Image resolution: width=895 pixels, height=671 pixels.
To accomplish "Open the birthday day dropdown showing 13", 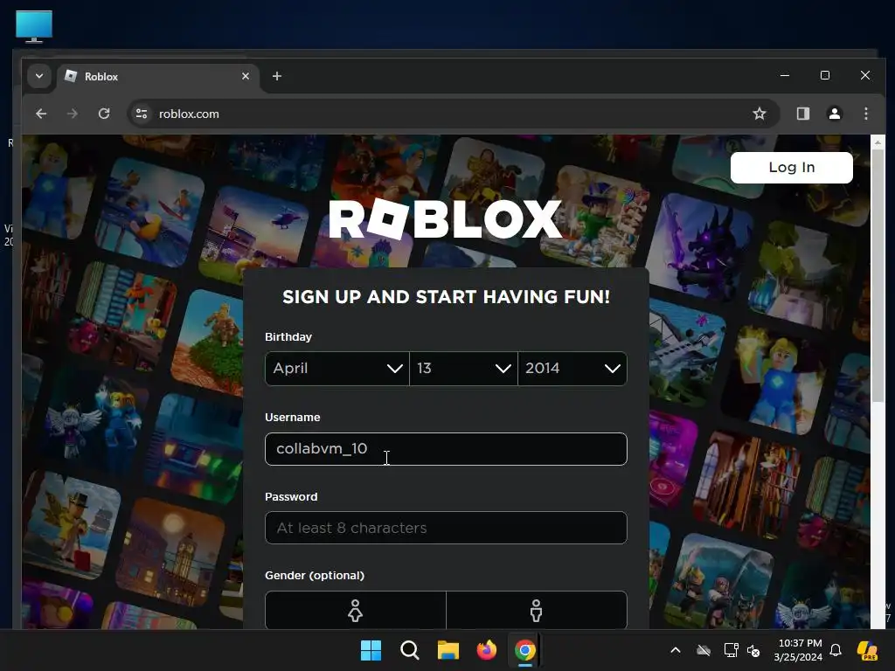I will coord(463,368).
